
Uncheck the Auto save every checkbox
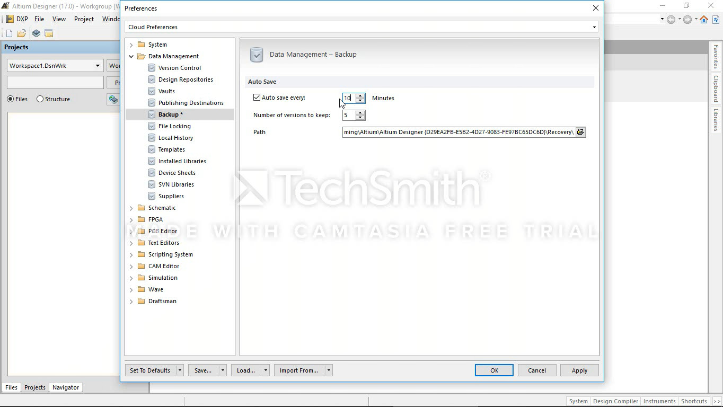(x=257, y=98)
